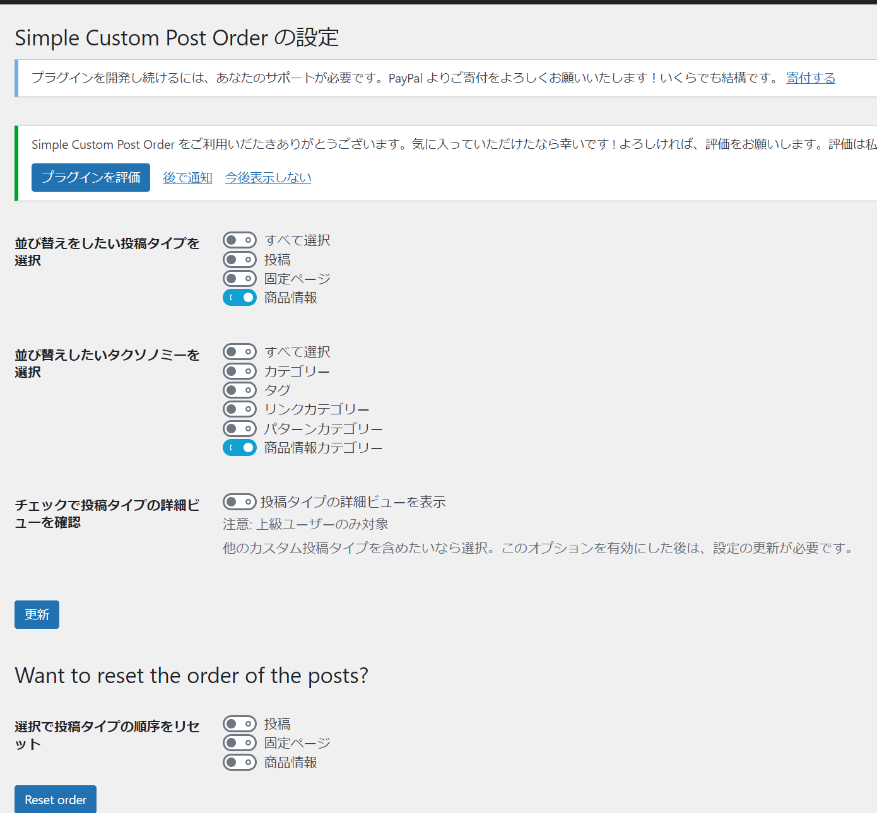Open the 寄付する donation link
The height and width of the screenshot is (813, 877).
tap(810, 78)
